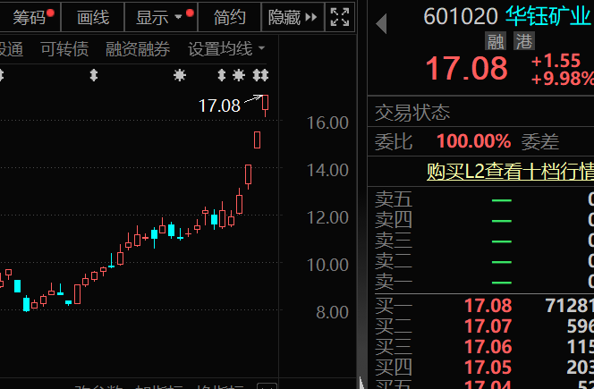The width and height of the screenshot is (594, 389).
Task: Select the 卖二 ask row
Action: pyautogui.click(x=484, y=260)
